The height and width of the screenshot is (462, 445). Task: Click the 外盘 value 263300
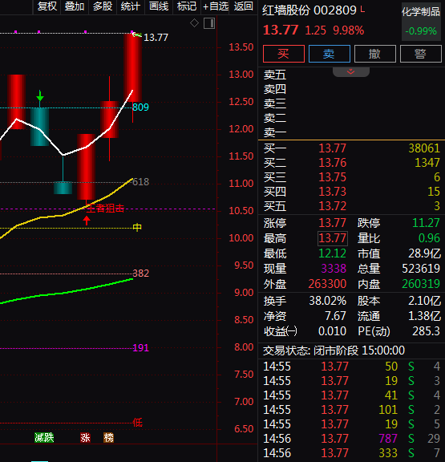click(327, 284)
